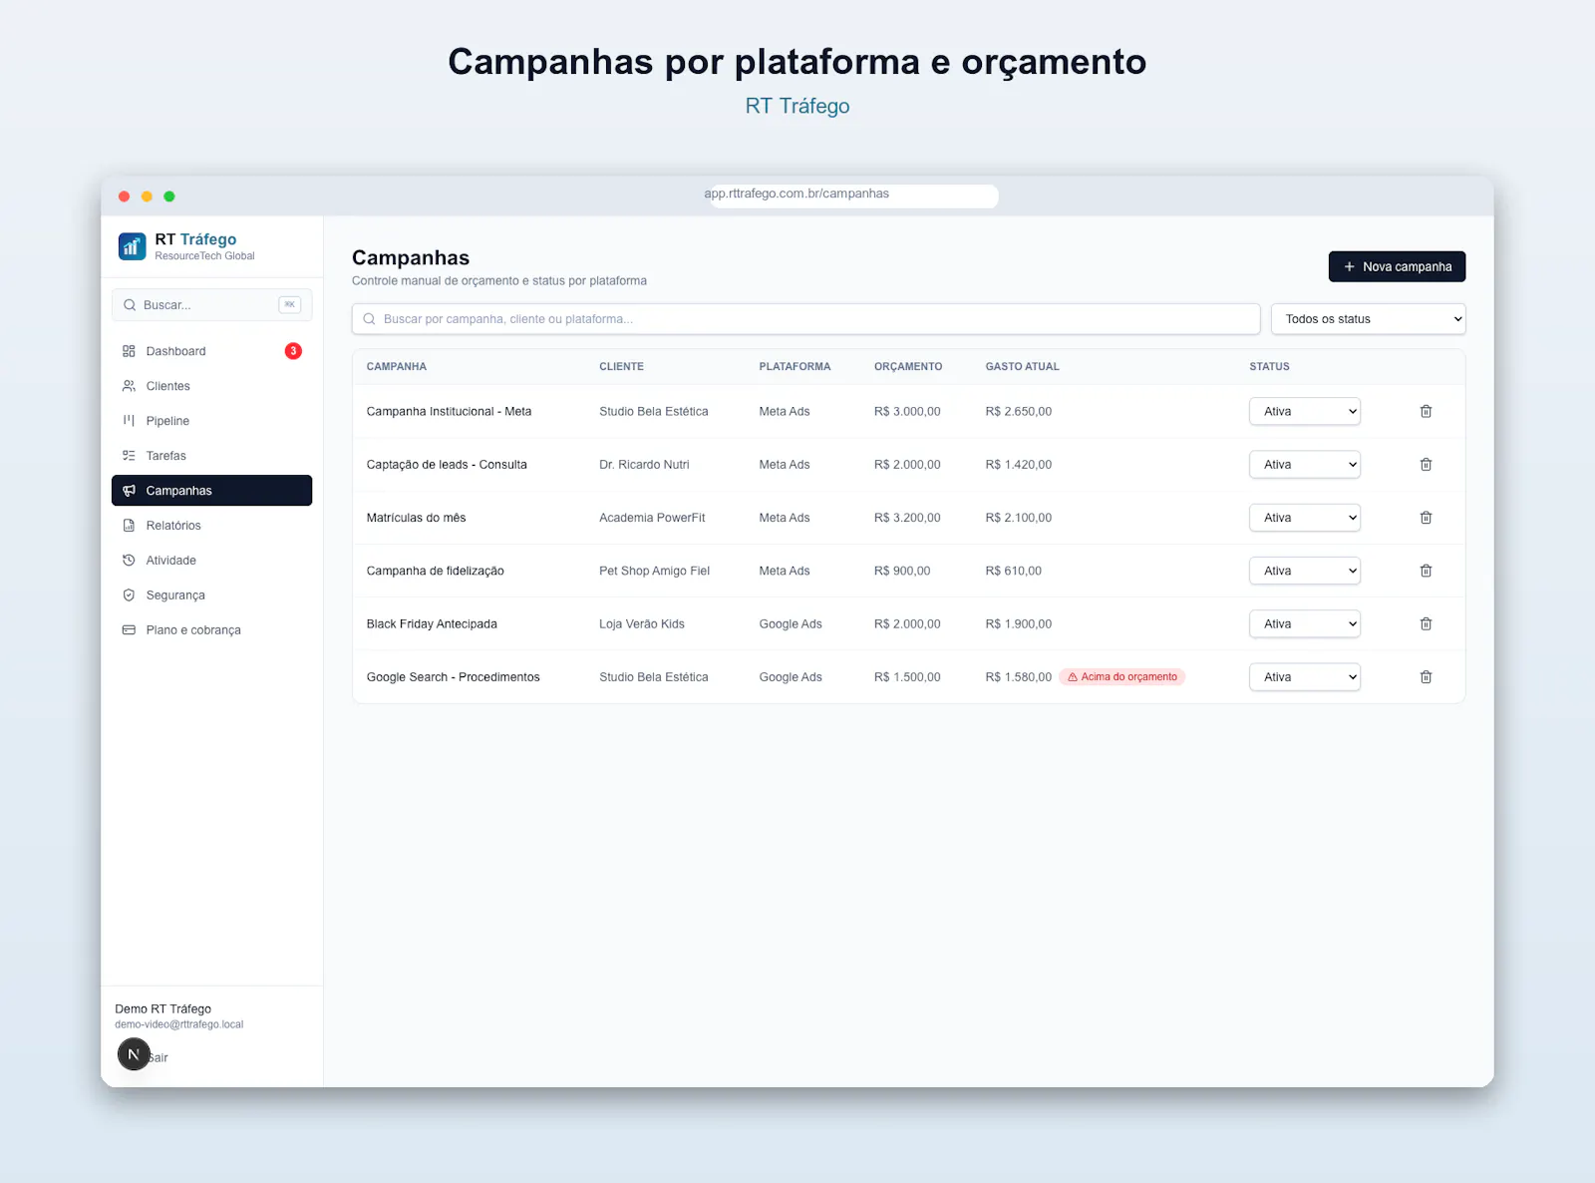
Task: Click trash icon for Matrículas do mês
Action: click(1426, 518)
